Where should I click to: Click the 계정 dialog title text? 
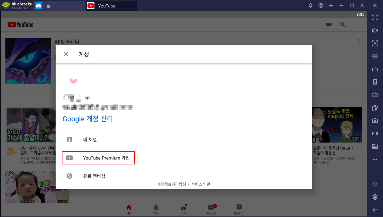pos(84,54)
